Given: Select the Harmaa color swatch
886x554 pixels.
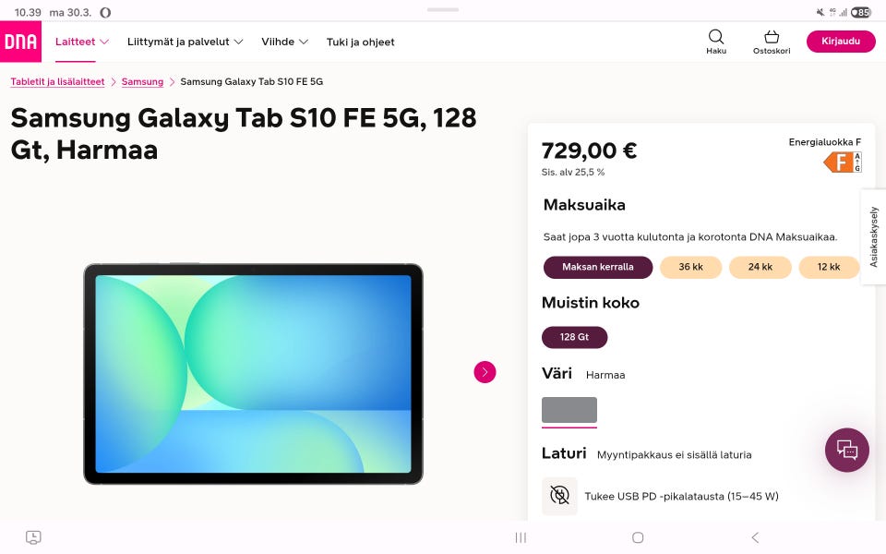Looking at the screenshot, I should tap(569, 410).
